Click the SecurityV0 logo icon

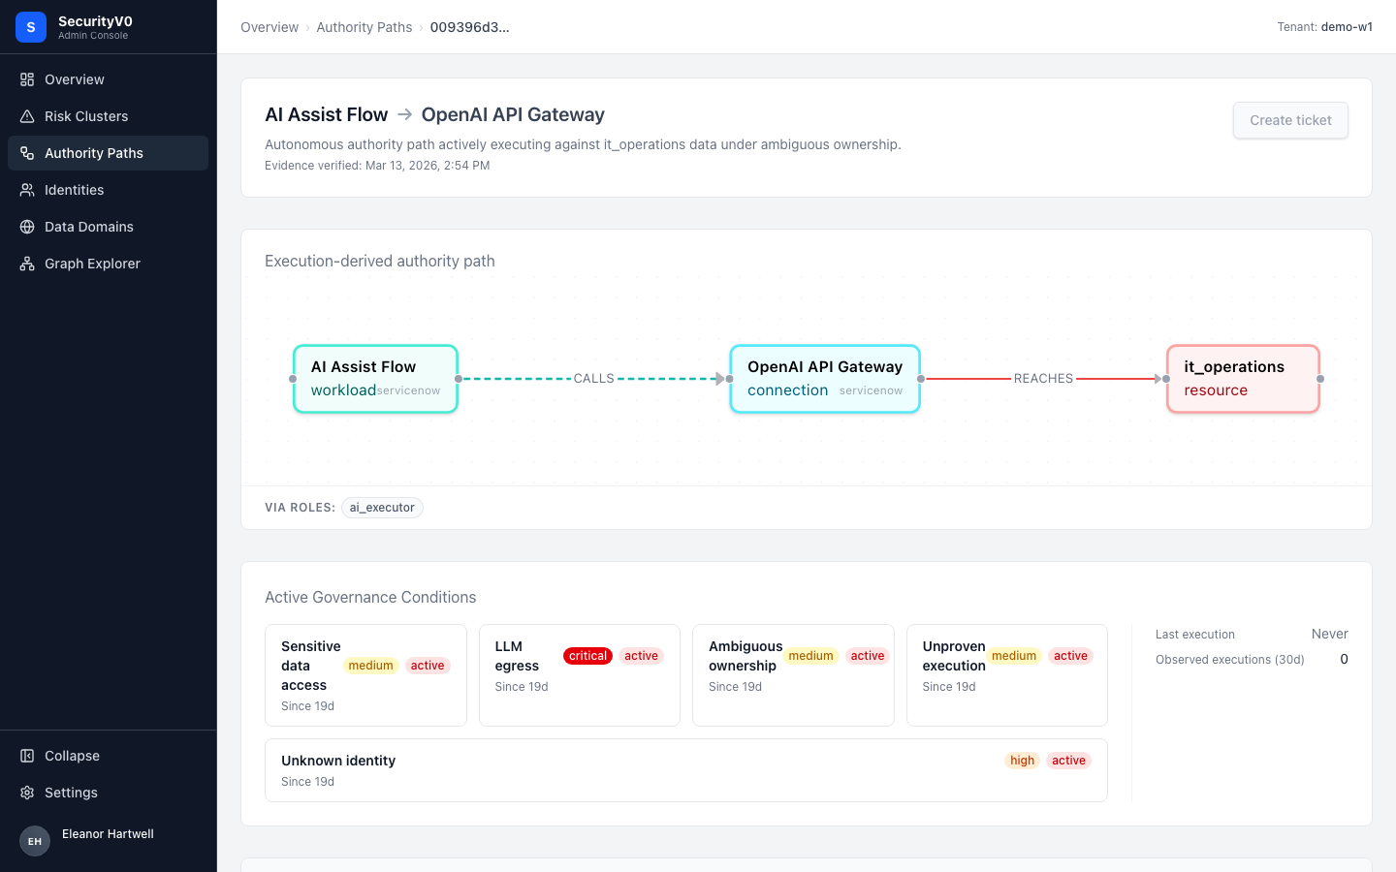coord(31,27)
